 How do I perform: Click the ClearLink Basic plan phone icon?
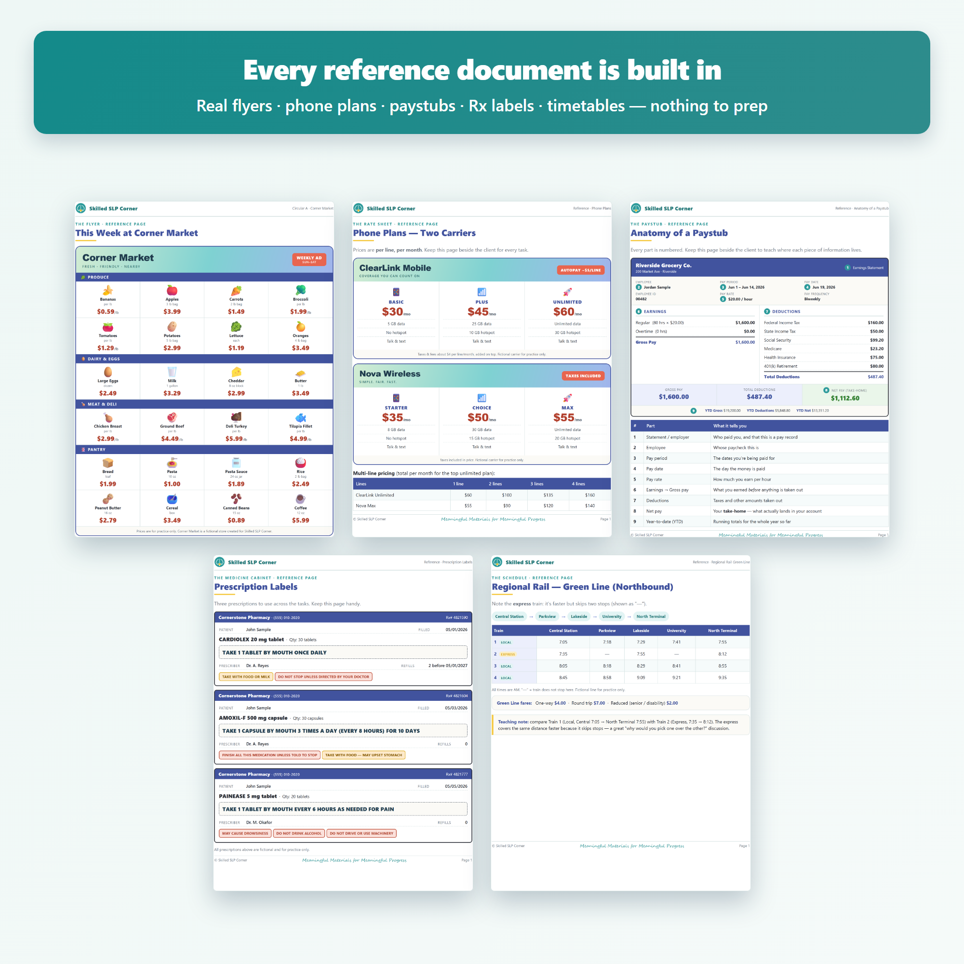click(x=396, y=292)
